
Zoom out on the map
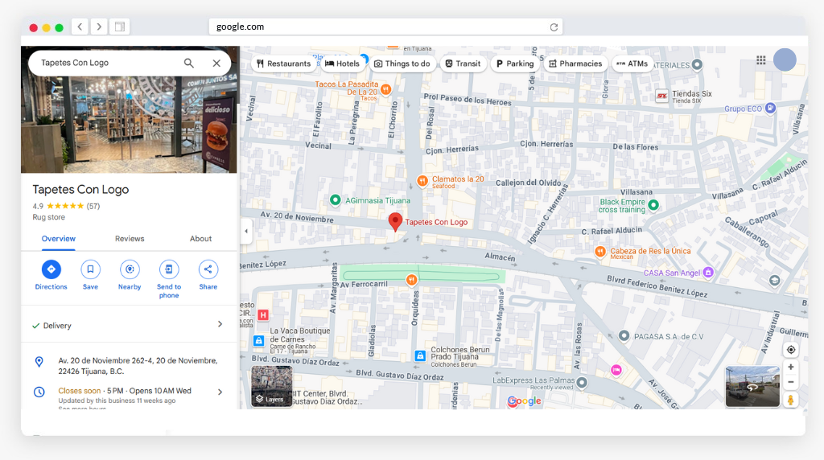pos(790,382)
